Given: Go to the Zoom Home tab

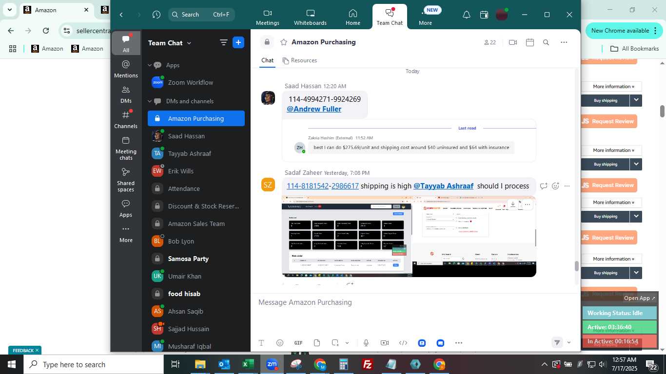Looking at the screenshot, I should [x=353, y=17].
